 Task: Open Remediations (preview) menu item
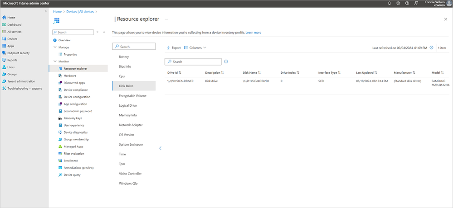pos(78,168)
